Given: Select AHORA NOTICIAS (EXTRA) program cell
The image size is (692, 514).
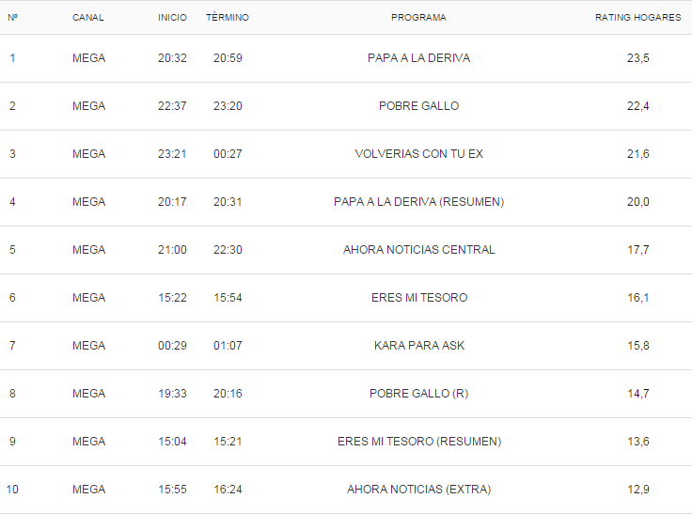Looking at the screenshot, I should (x=418, y=490).
